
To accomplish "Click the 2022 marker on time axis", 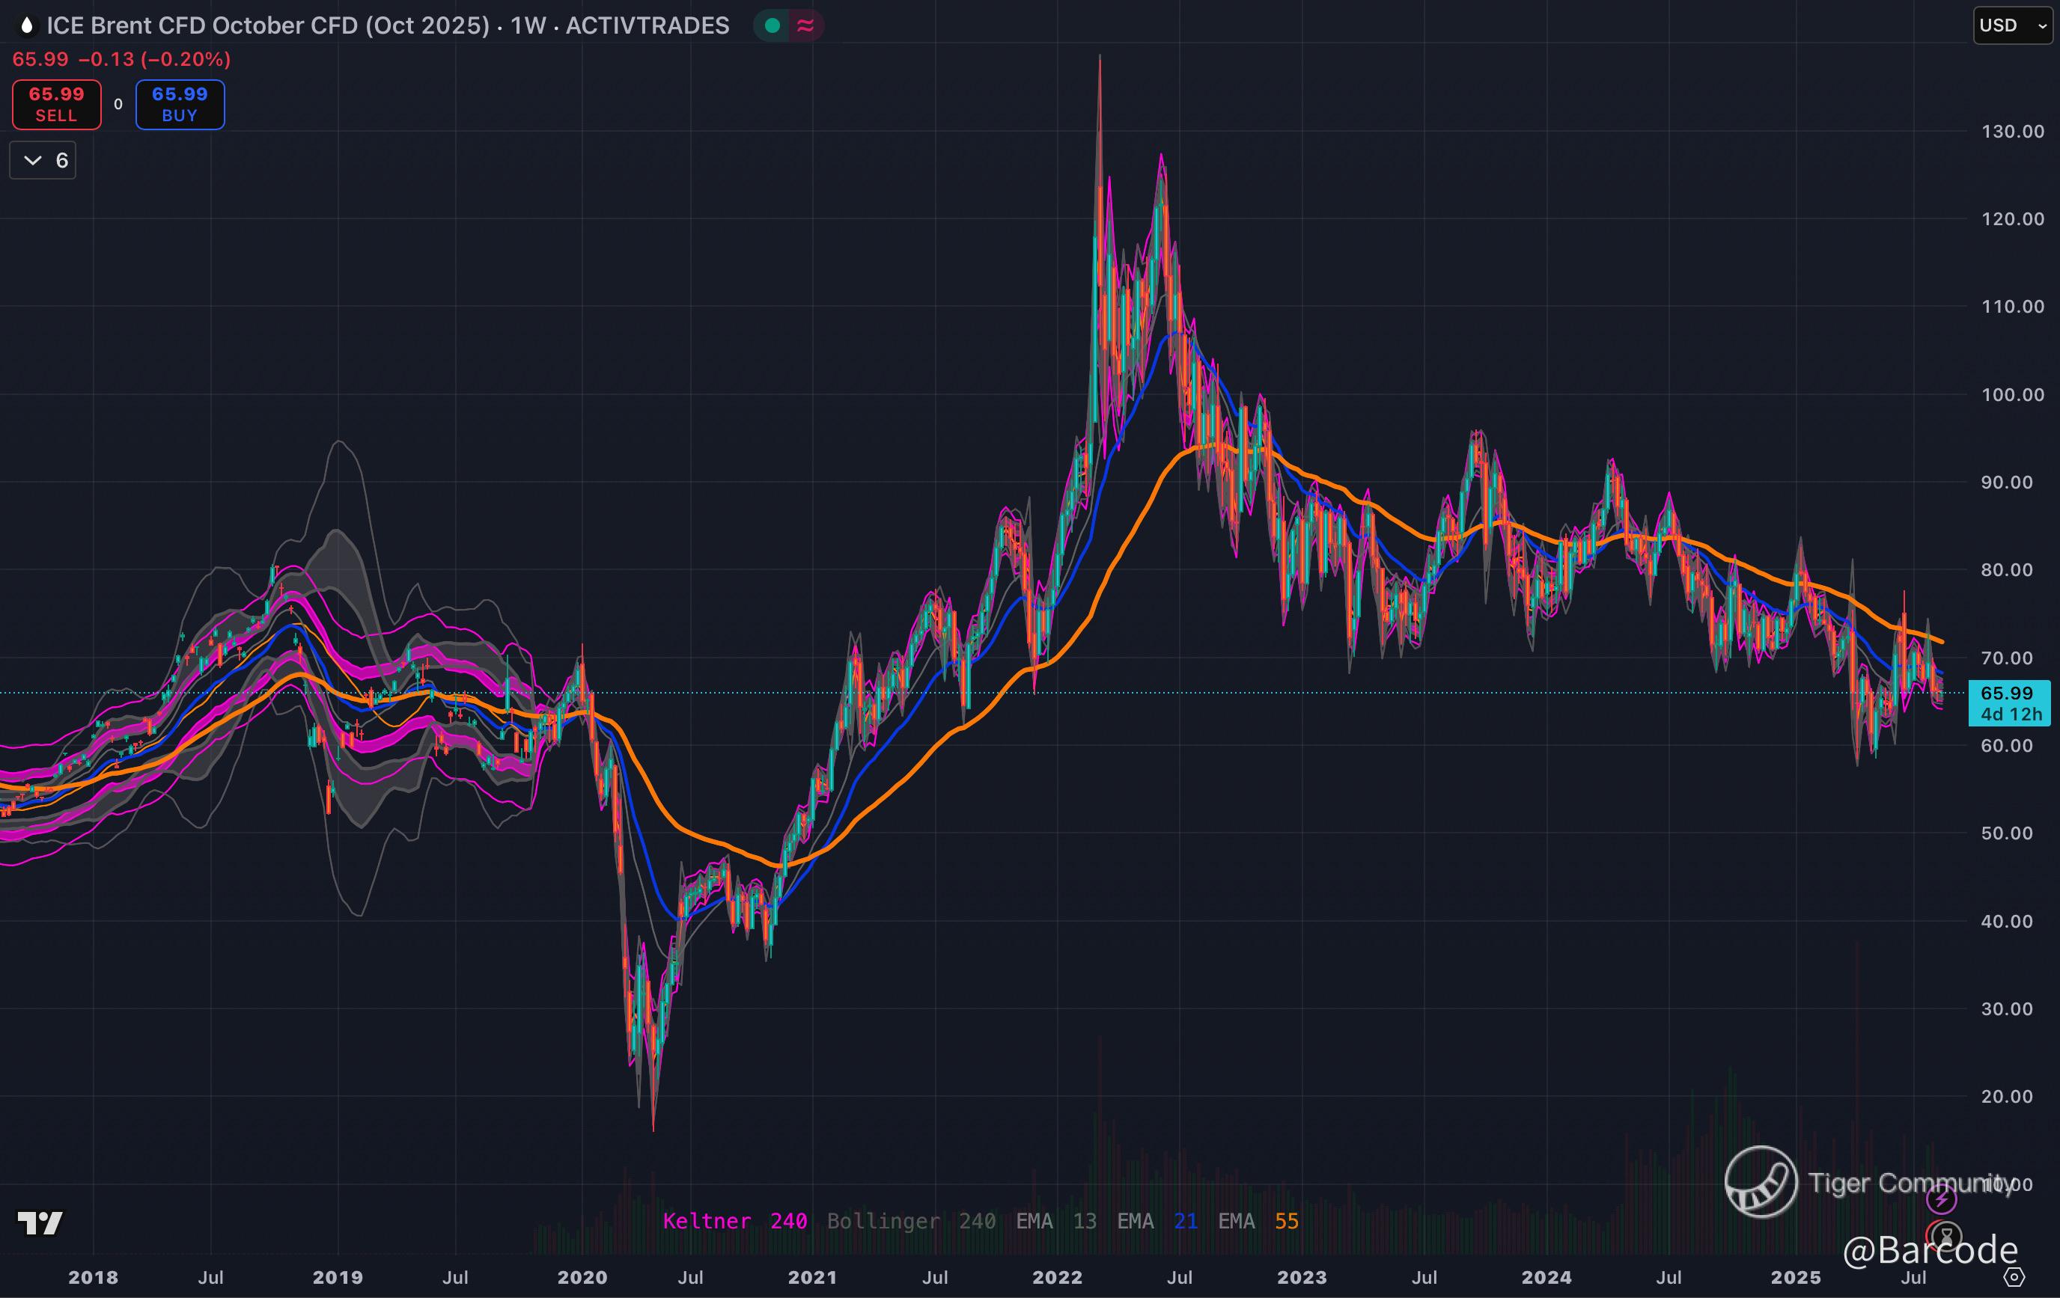I will pos(1056,1278).
